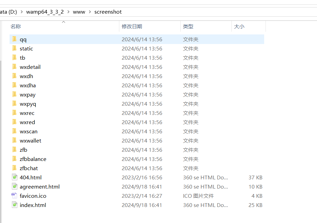
Task: Collapse sort arrow above the 名称 column
Action: [63, 22]
